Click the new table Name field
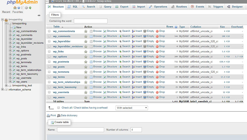Screen dimensions: 247x140 coord(81,130)
